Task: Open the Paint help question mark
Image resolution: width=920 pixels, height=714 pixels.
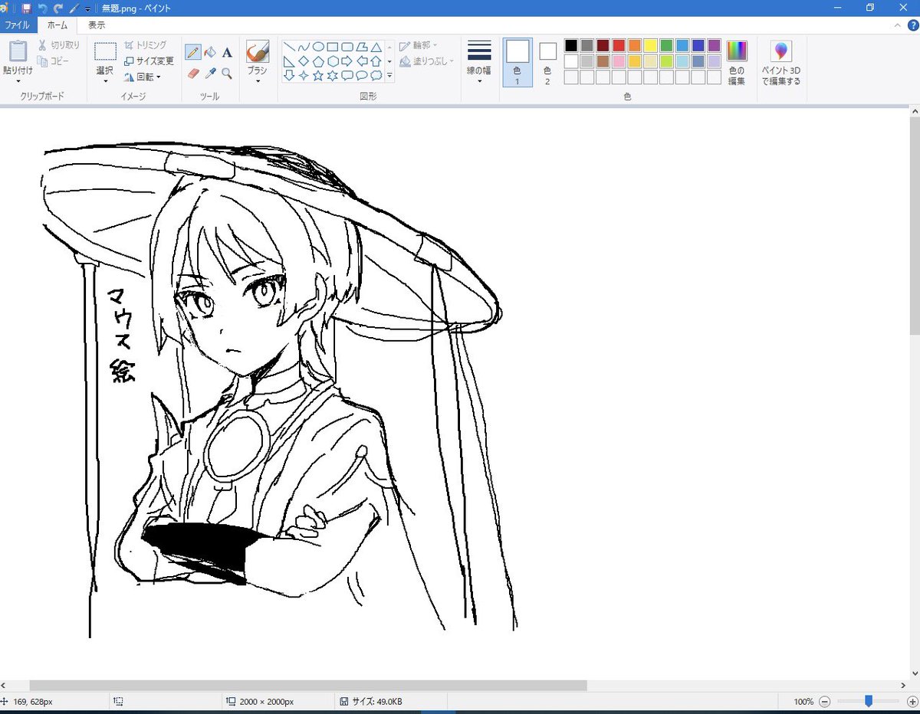Action: (912, 25)
